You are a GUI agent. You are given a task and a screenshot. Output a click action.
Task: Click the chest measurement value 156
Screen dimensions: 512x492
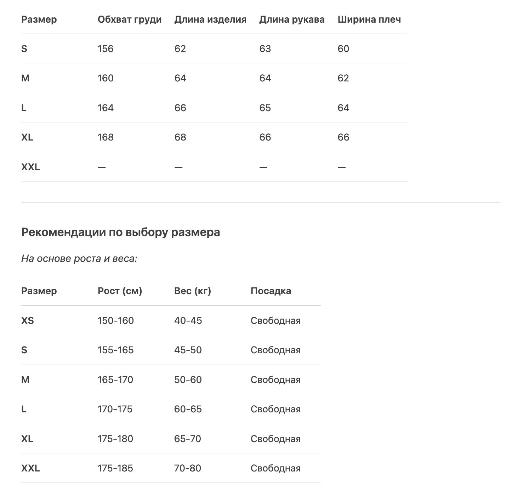tap(106, 49)
